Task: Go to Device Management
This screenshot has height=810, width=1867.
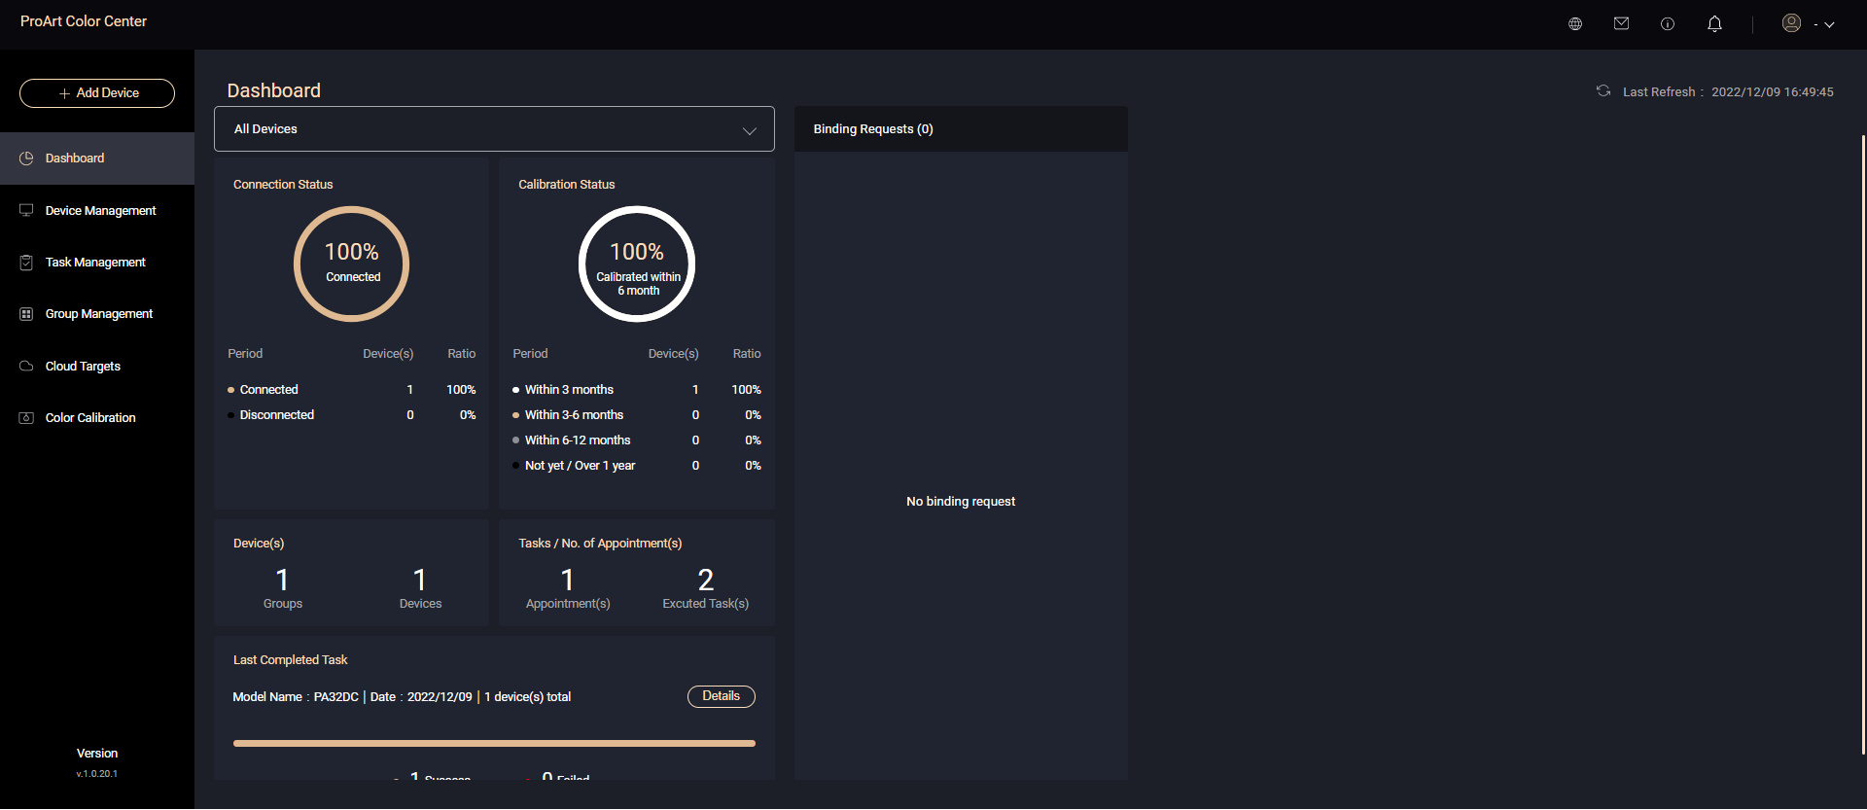Action: click(x=97, y=210)
